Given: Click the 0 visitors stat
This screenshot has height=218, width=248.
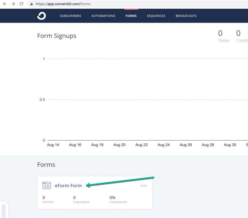Looking at the screenshot, I should (48, 199).
